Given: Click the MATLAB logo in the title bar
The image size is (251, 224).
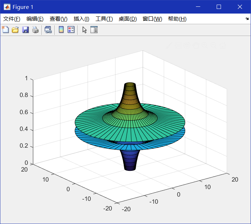Looking at the screenshot, I should click(7, 7).
